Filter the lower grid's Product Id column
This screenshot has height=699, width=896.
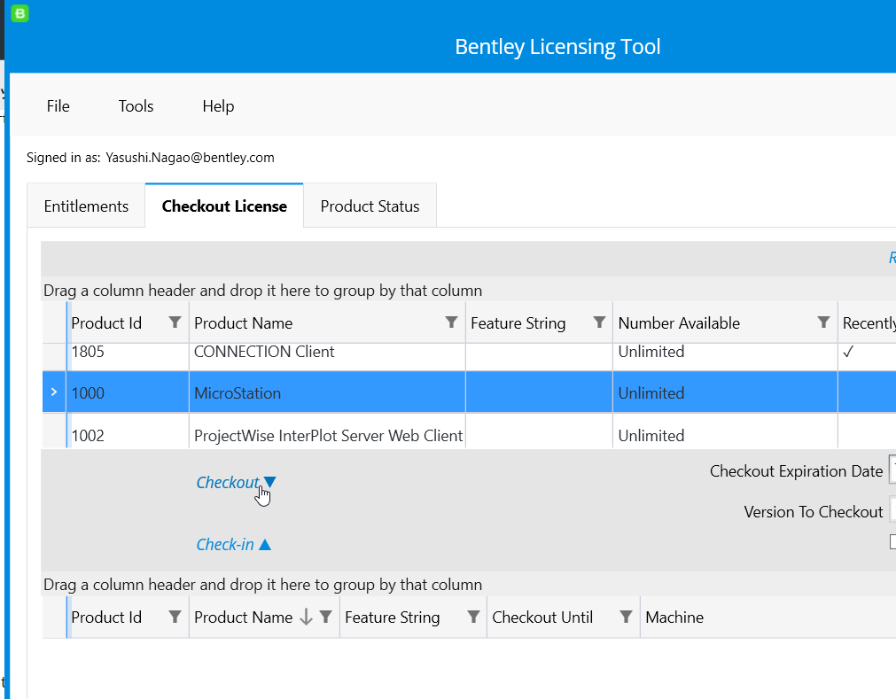coord(175,617)
